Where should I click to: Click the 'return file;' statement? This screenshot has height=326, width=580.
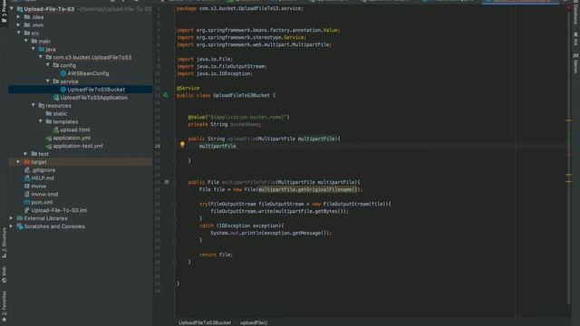coord(216,254)
